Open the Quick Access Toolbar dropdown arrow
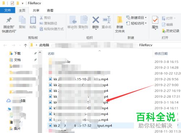This screenshot has height=133, width=181. [22, 4]
